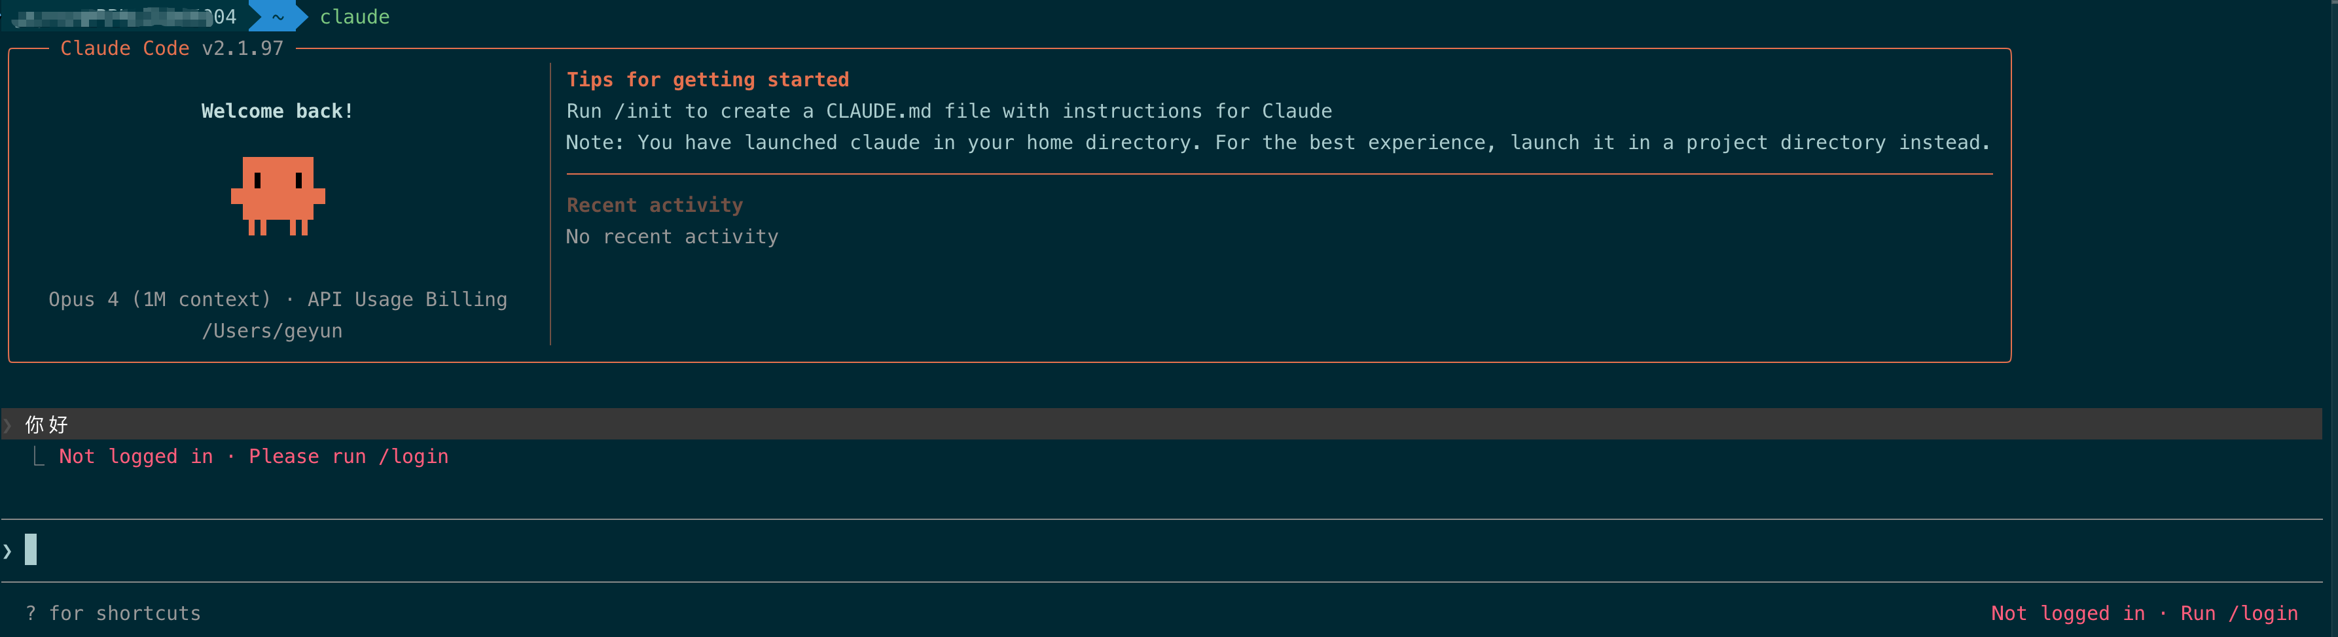Place cursor in the empty input prompt
This screenshot has width=2338, height=637.
pos(1162,550)
